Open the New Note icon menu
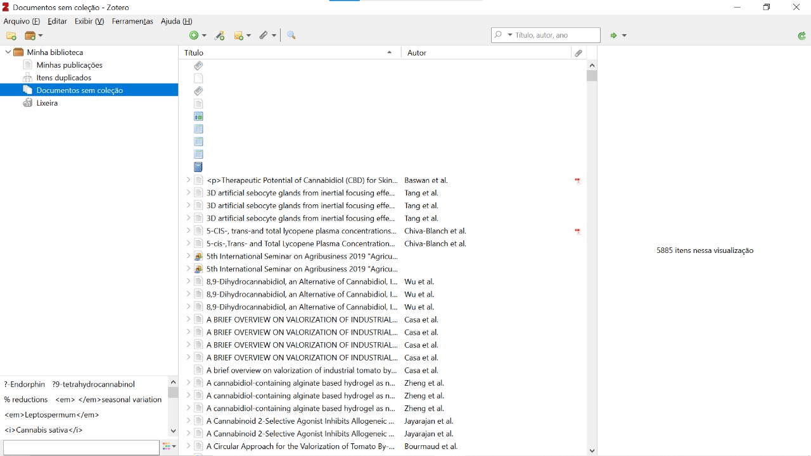The height and width of the screenshot is (456, 811). coord(242,36)
